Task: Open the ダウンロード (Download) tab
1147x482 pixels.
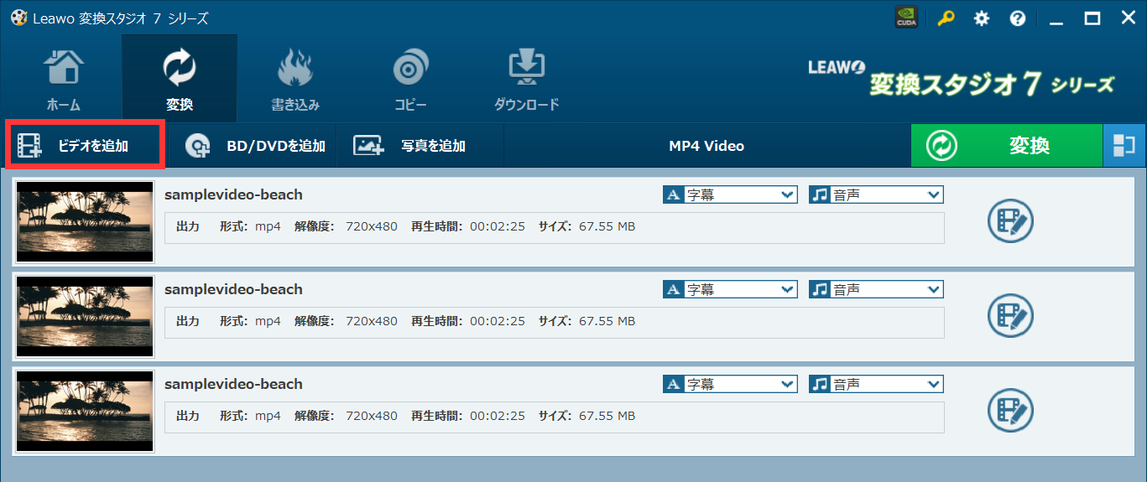Action: tap(526, 80)
